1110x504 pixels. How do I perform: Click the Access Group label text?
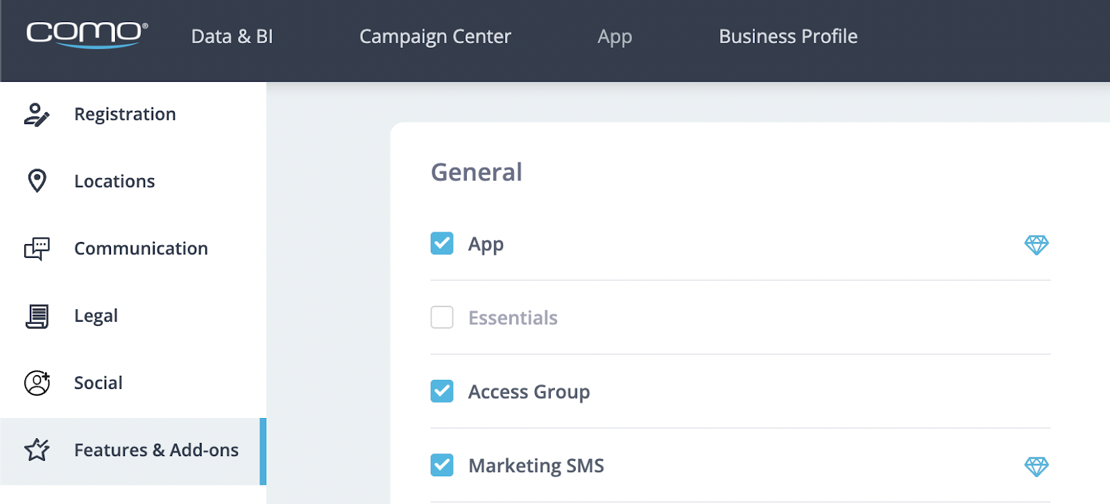529,392
